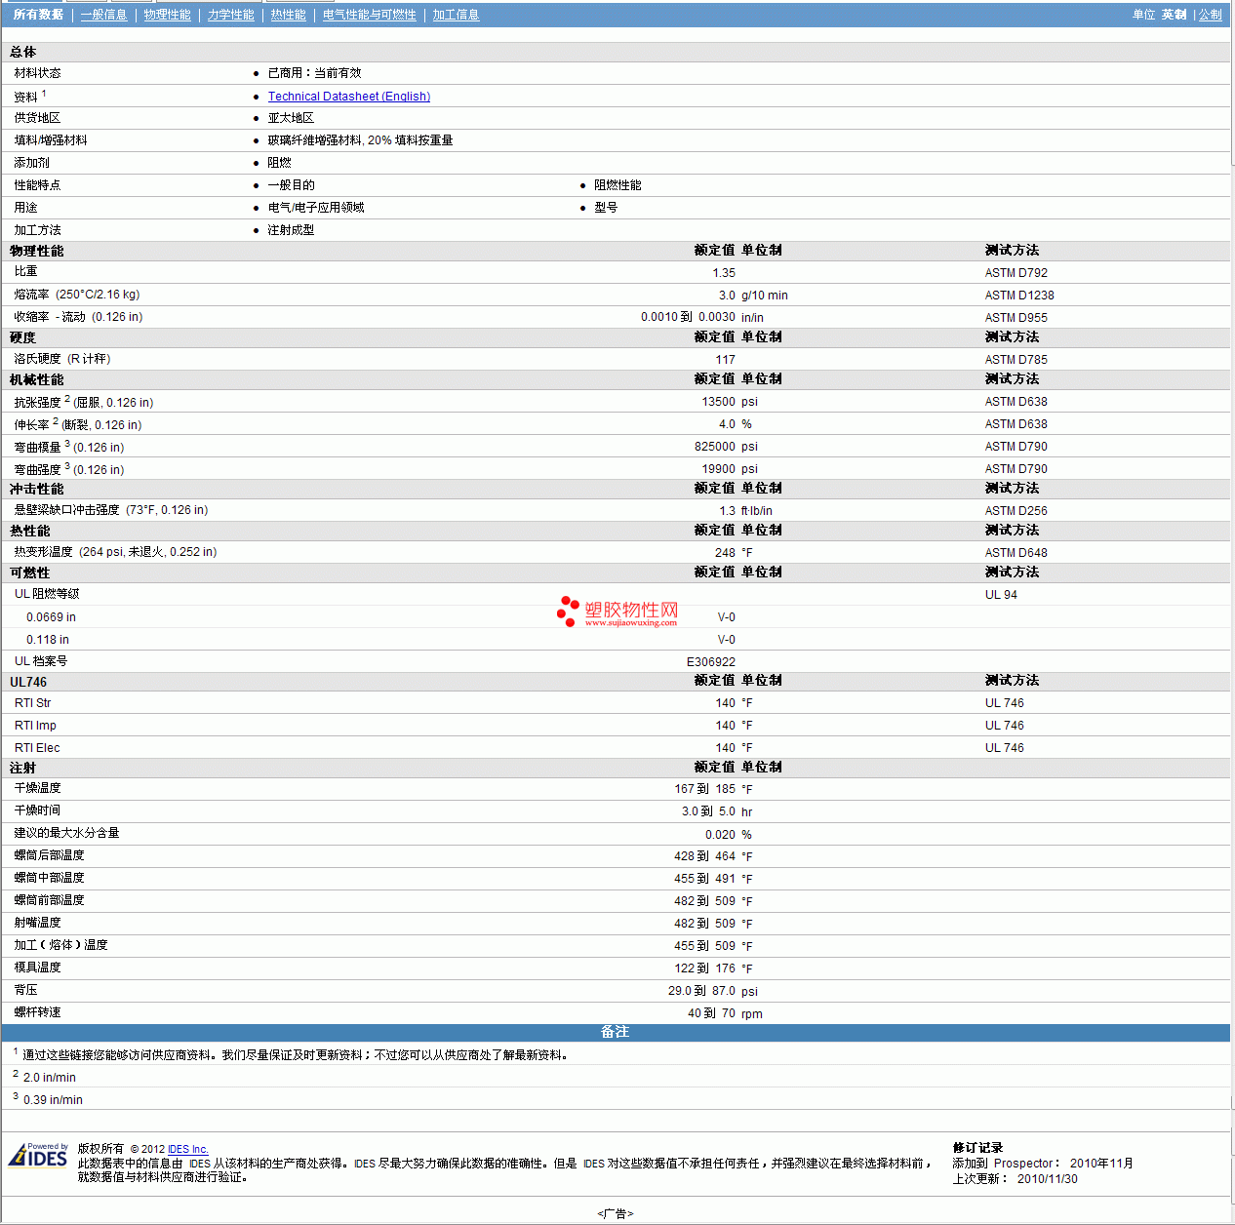
Task: Switch to the 一般信息 tab
Action: coord(103,15)
